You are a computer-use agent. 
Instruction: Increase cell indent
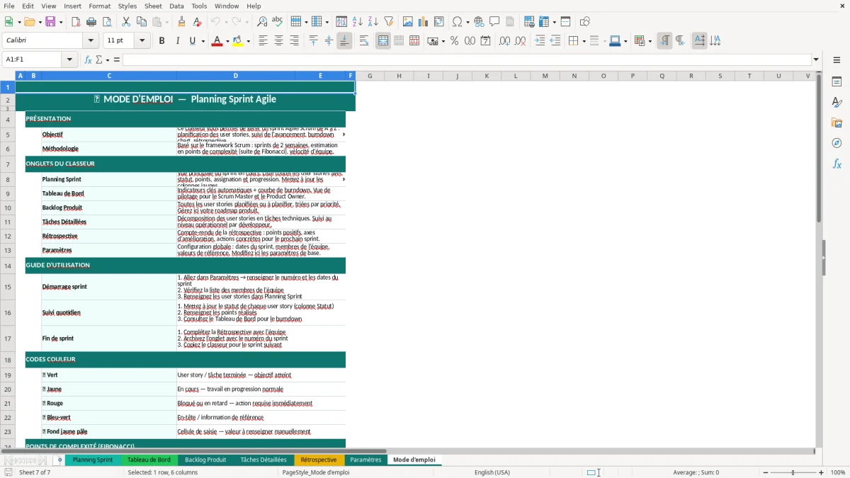tap(540, 41)
